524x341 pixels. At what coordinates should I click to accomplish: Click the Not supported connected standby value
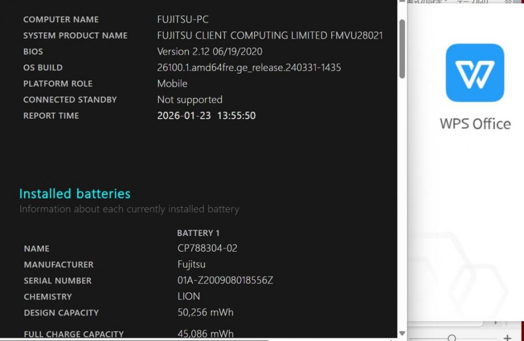tap(190, 99)
